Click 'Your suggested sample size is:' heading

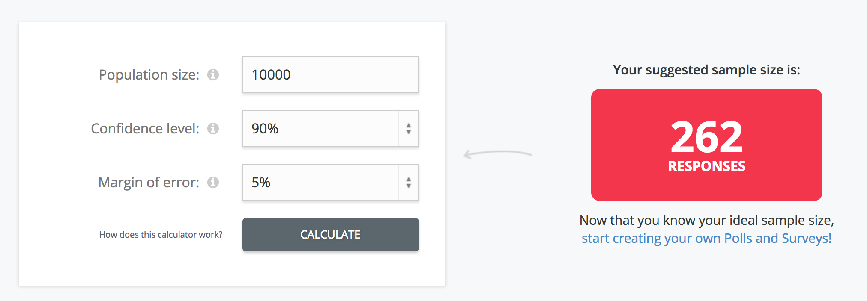[x=706, y=70]
